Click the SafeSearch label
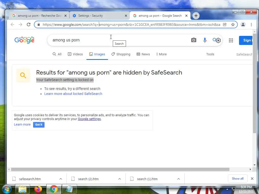259x194 pixels. [244, 54]
